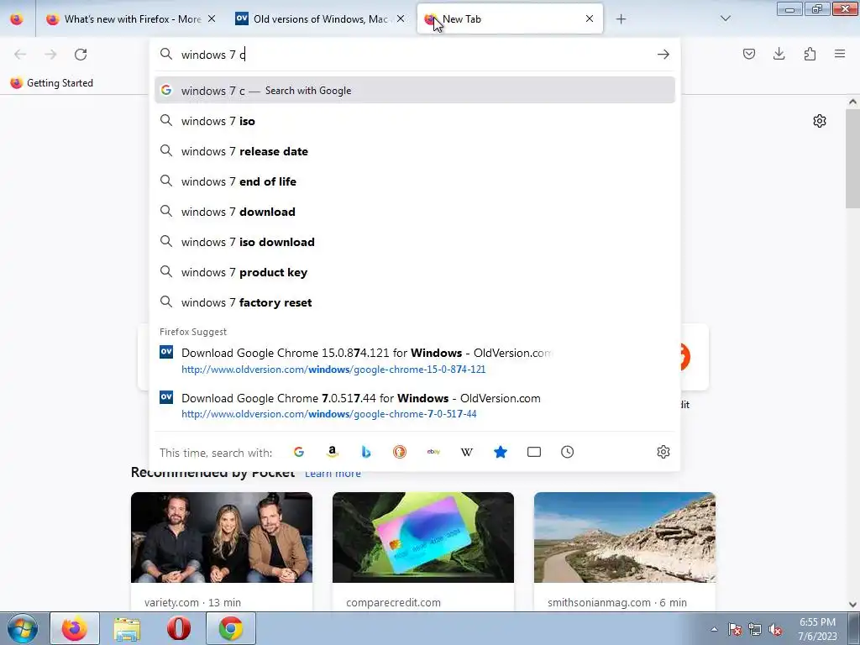Open the Downloads panel

click(779, 54)
